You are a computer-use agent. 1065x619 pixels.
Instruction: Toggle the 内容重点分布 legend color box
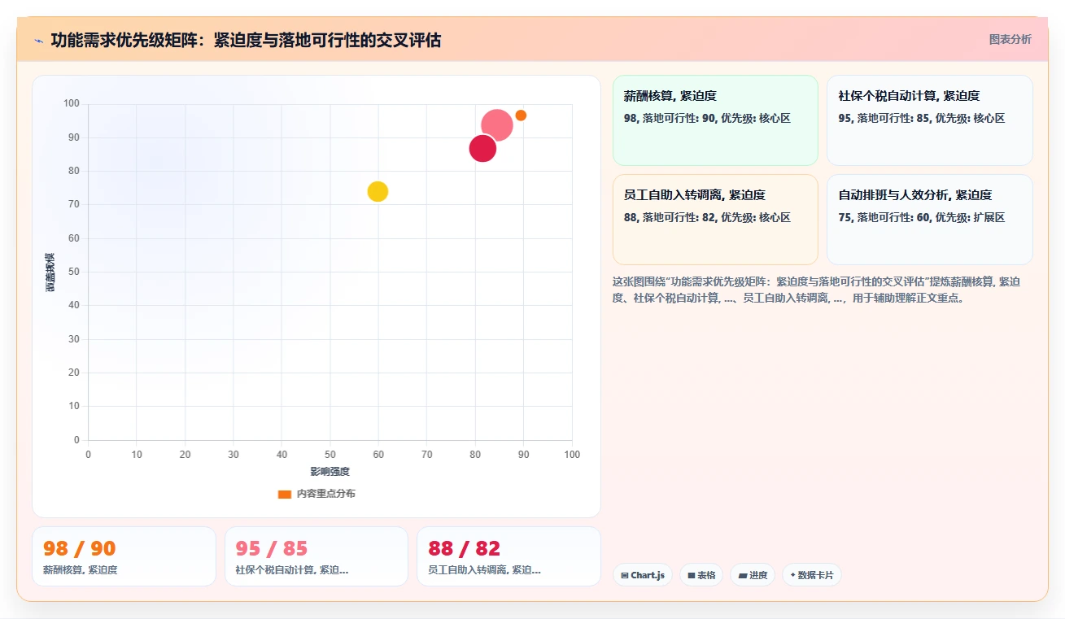coord(285,494)
